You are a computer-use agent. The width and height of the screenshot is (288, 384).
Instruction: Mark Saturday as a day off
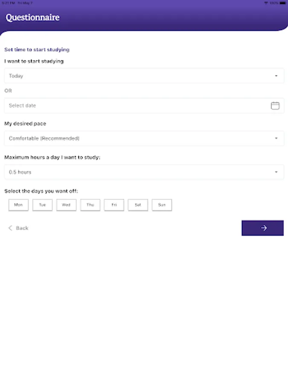point(138,205)
